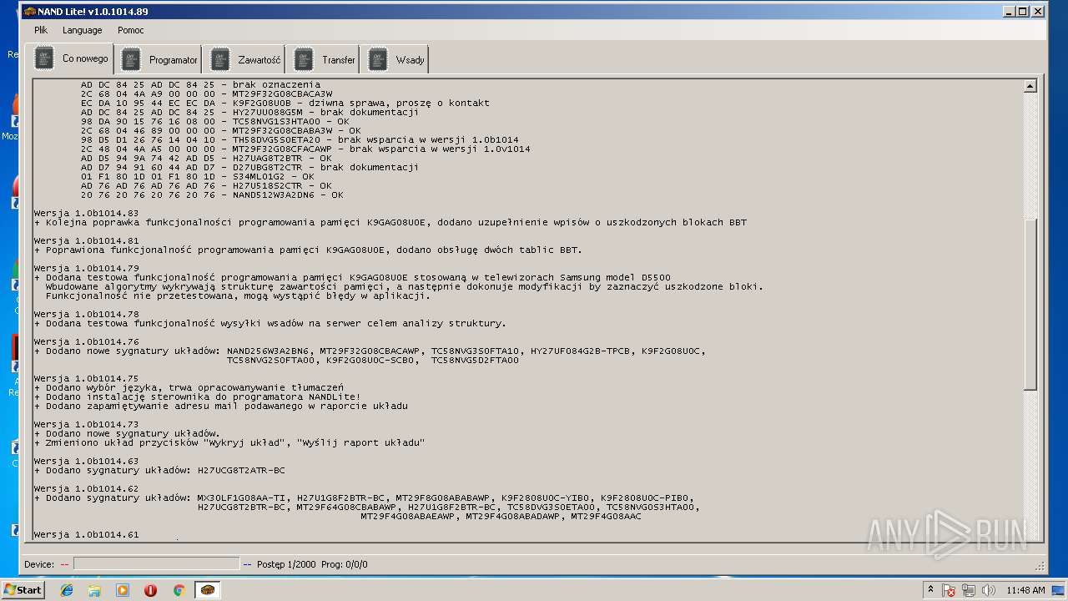
Task: Launch Google Chrome from taskbar
Action: [x=179, y=590]
